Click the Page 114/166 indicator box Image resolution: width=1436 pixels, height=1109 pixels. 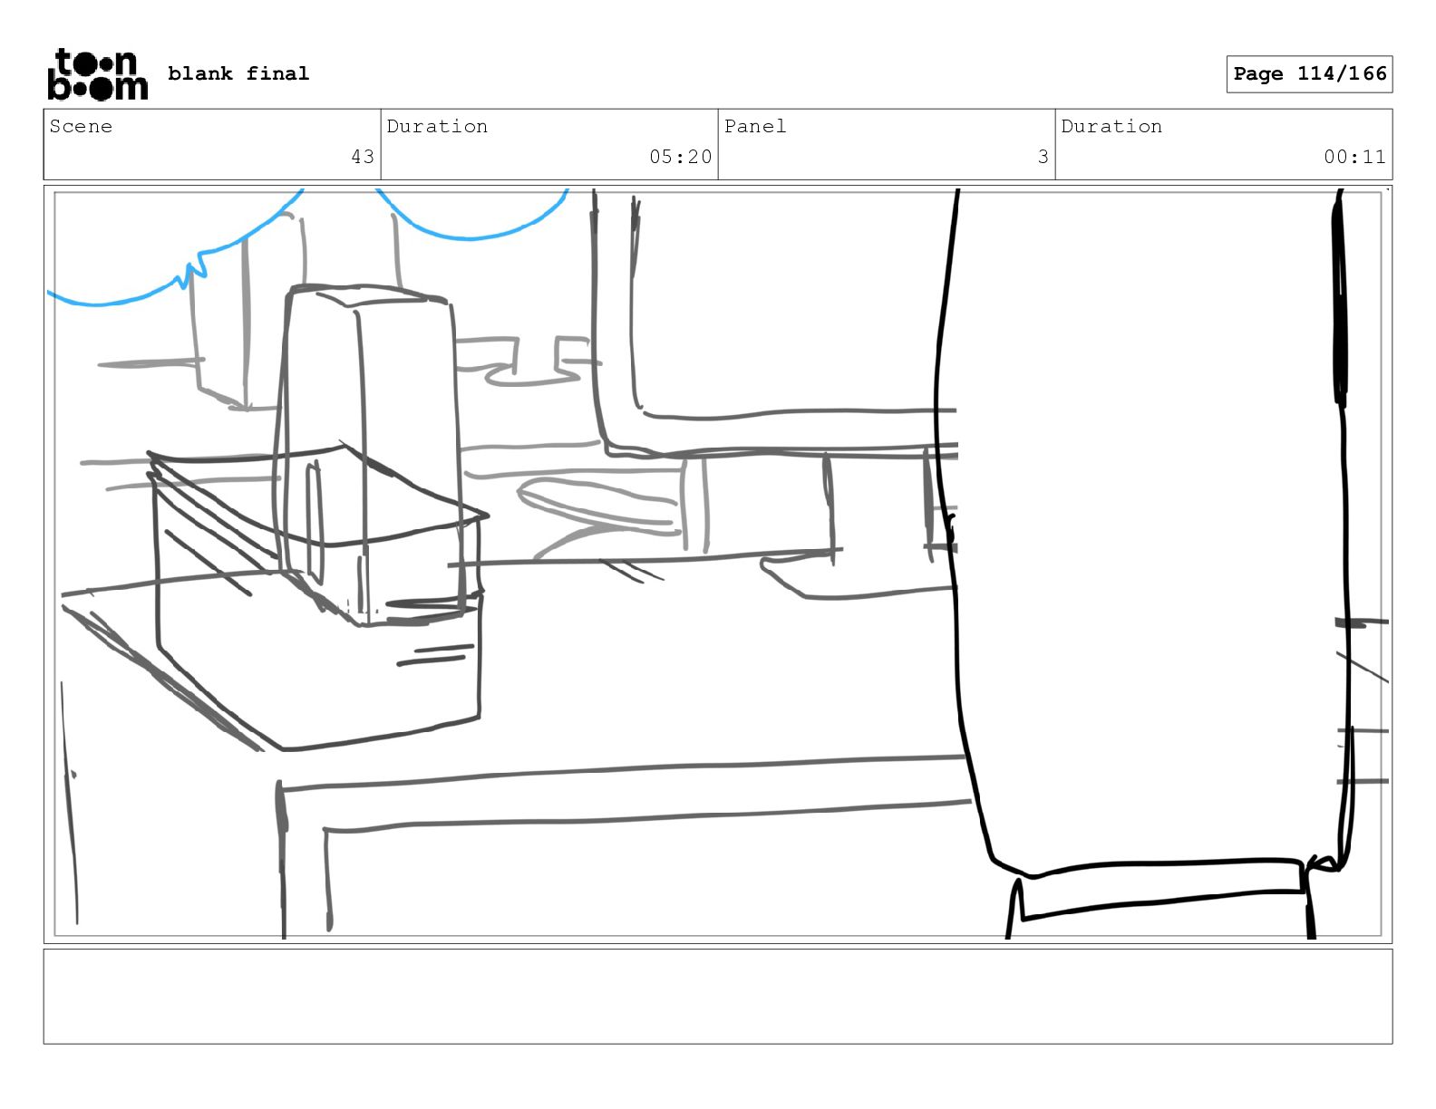[1309, 74]
